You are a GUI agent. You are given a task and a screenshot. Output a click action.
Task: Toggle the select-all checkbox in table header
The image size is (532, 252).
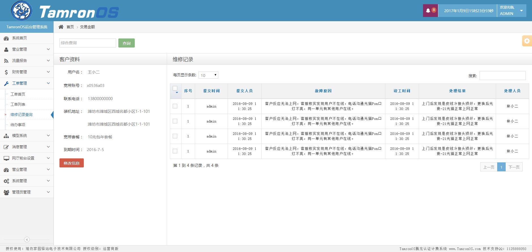coord(175,89)
